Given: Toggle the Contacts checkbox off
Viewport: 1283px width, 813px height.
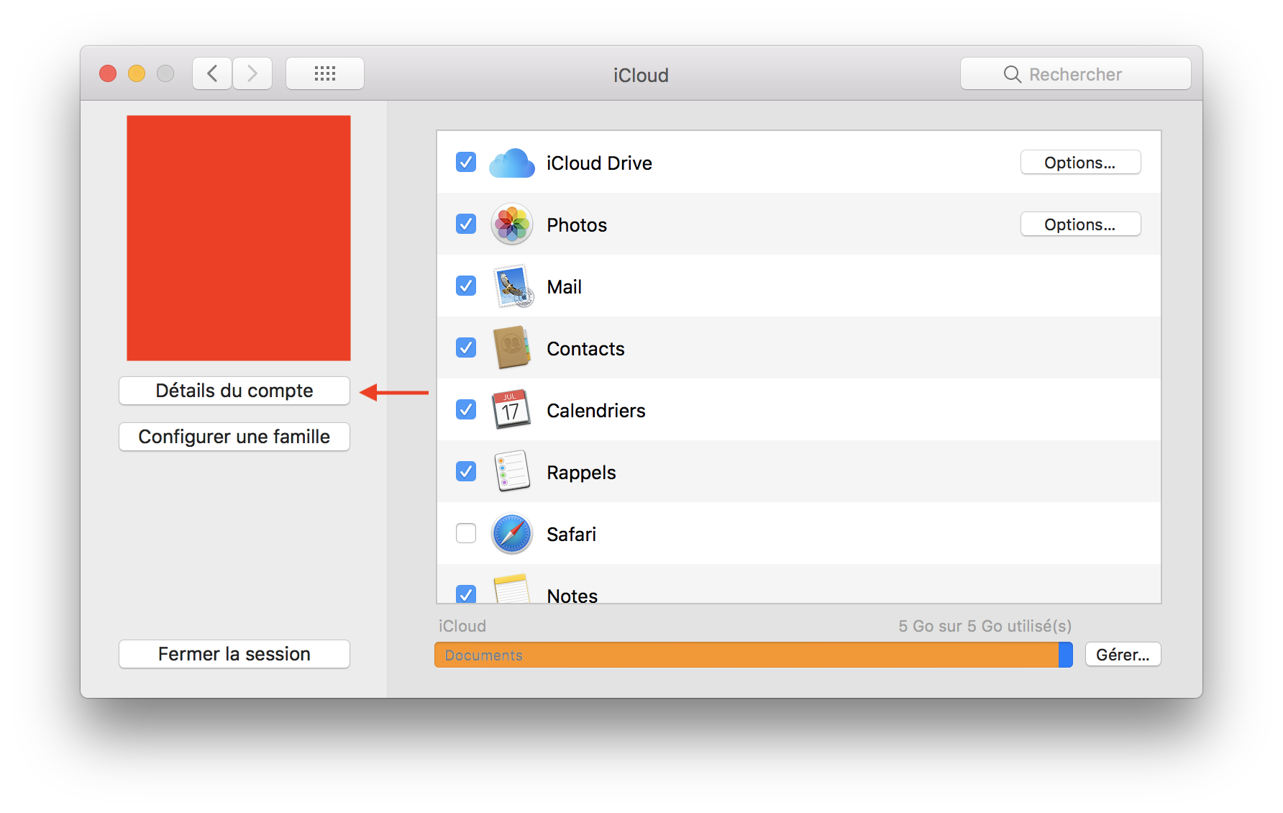Looking at the screenshot, I should click(466, 348).
